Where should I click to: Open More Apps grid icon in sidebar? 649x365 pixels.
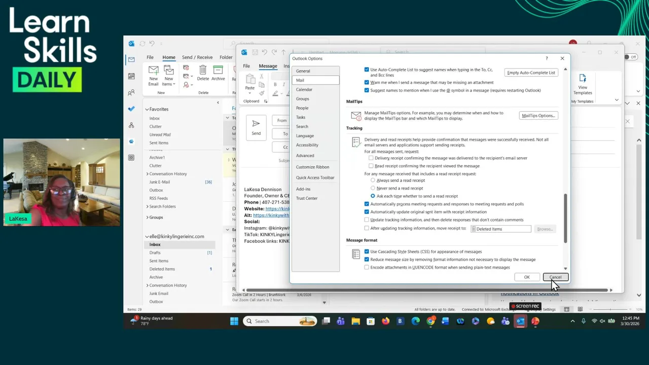(131, 158)
